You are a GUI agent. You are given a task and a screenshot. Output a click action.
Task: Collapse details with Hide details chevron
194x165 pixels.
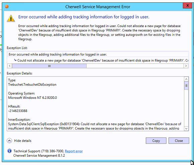pyautogui.click(x=9, y=141)
